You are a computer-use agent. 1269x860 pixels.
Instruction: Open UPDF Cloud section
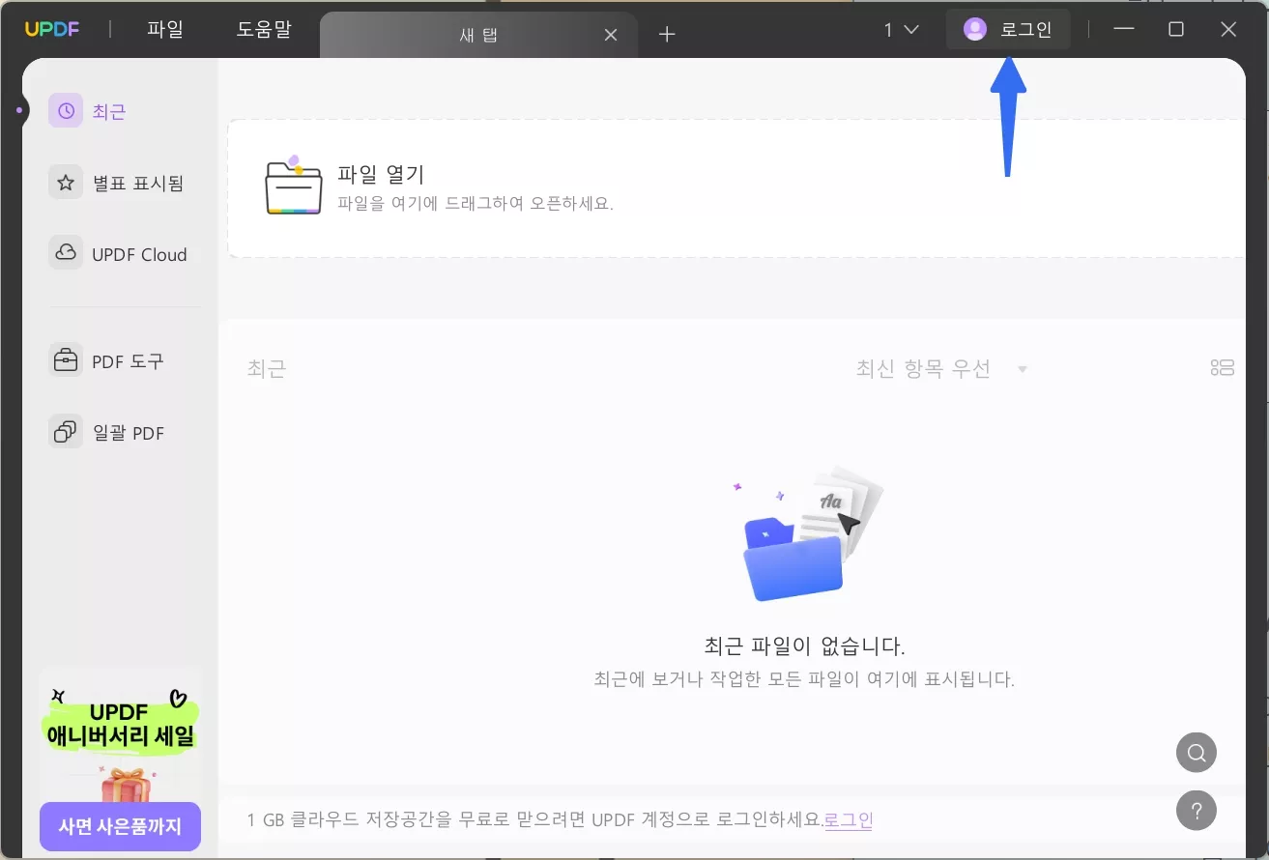click(118, 254)
